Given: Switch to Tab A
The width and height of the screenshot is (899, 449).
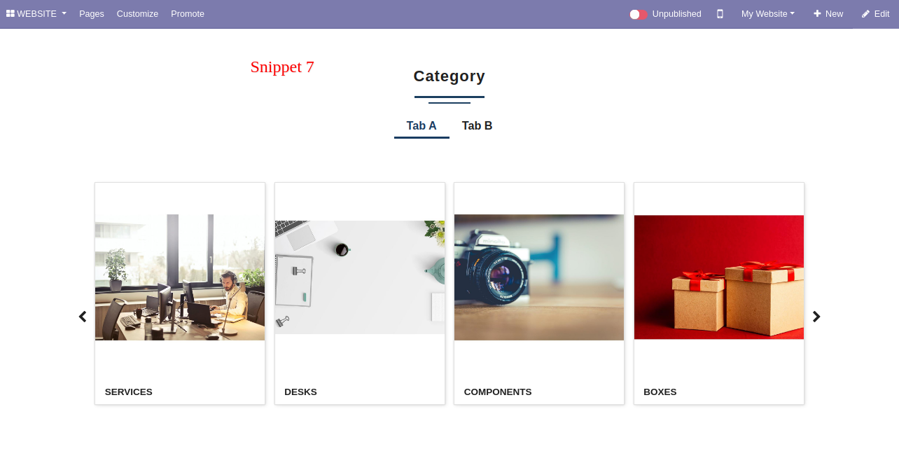Looking at the screenshot, I should (x=421, y=126).
